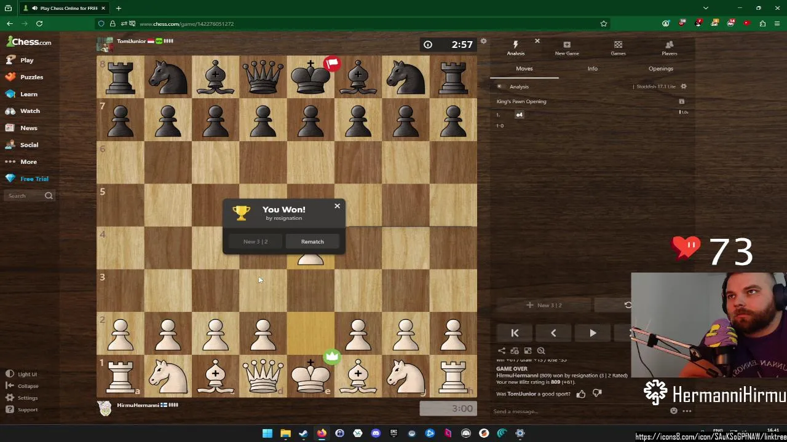Bookmark this page with the star
The width and height of the screenshot is (787, 442).
pos(604,23)
